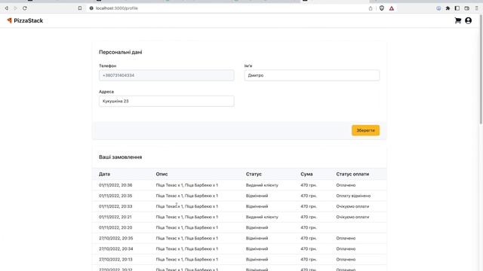Open the user account profile icon
The image size is (483, 271).
pyautogui.click(x=468, y=20)
